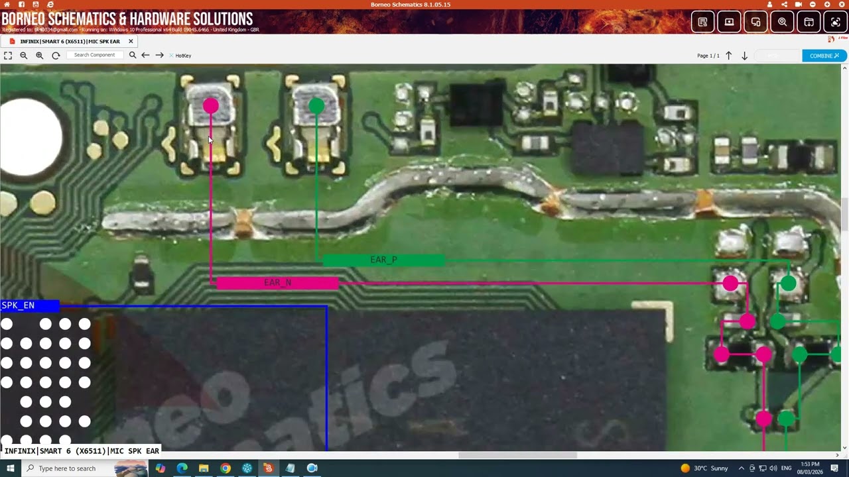
Task: Go back with the left arrow
Action: (145, 56)
